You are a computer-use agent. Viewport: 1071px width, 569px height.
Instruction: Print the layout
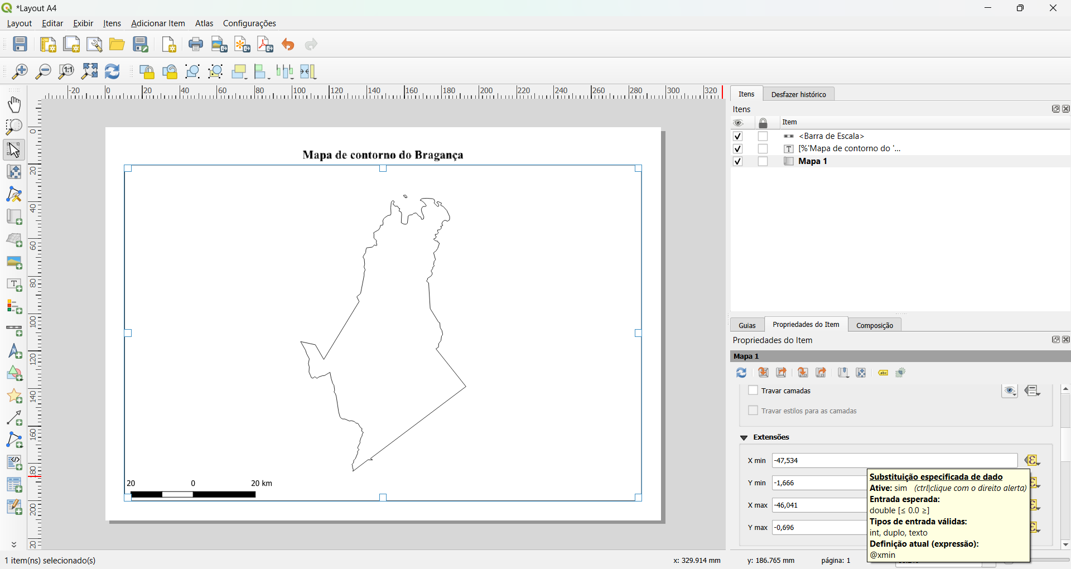[195, 44]
